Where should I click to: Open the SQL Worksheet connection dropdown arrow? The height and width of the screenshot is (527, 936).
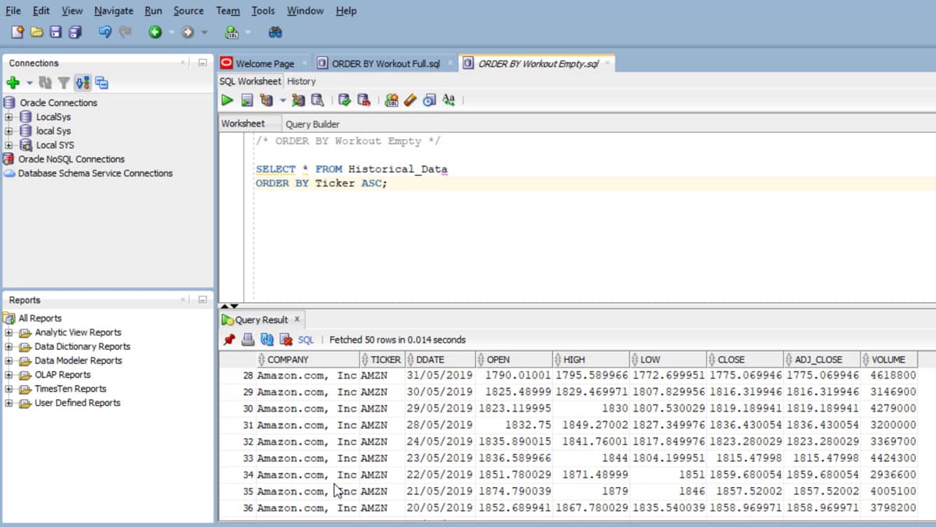click(x=248, y=33)
